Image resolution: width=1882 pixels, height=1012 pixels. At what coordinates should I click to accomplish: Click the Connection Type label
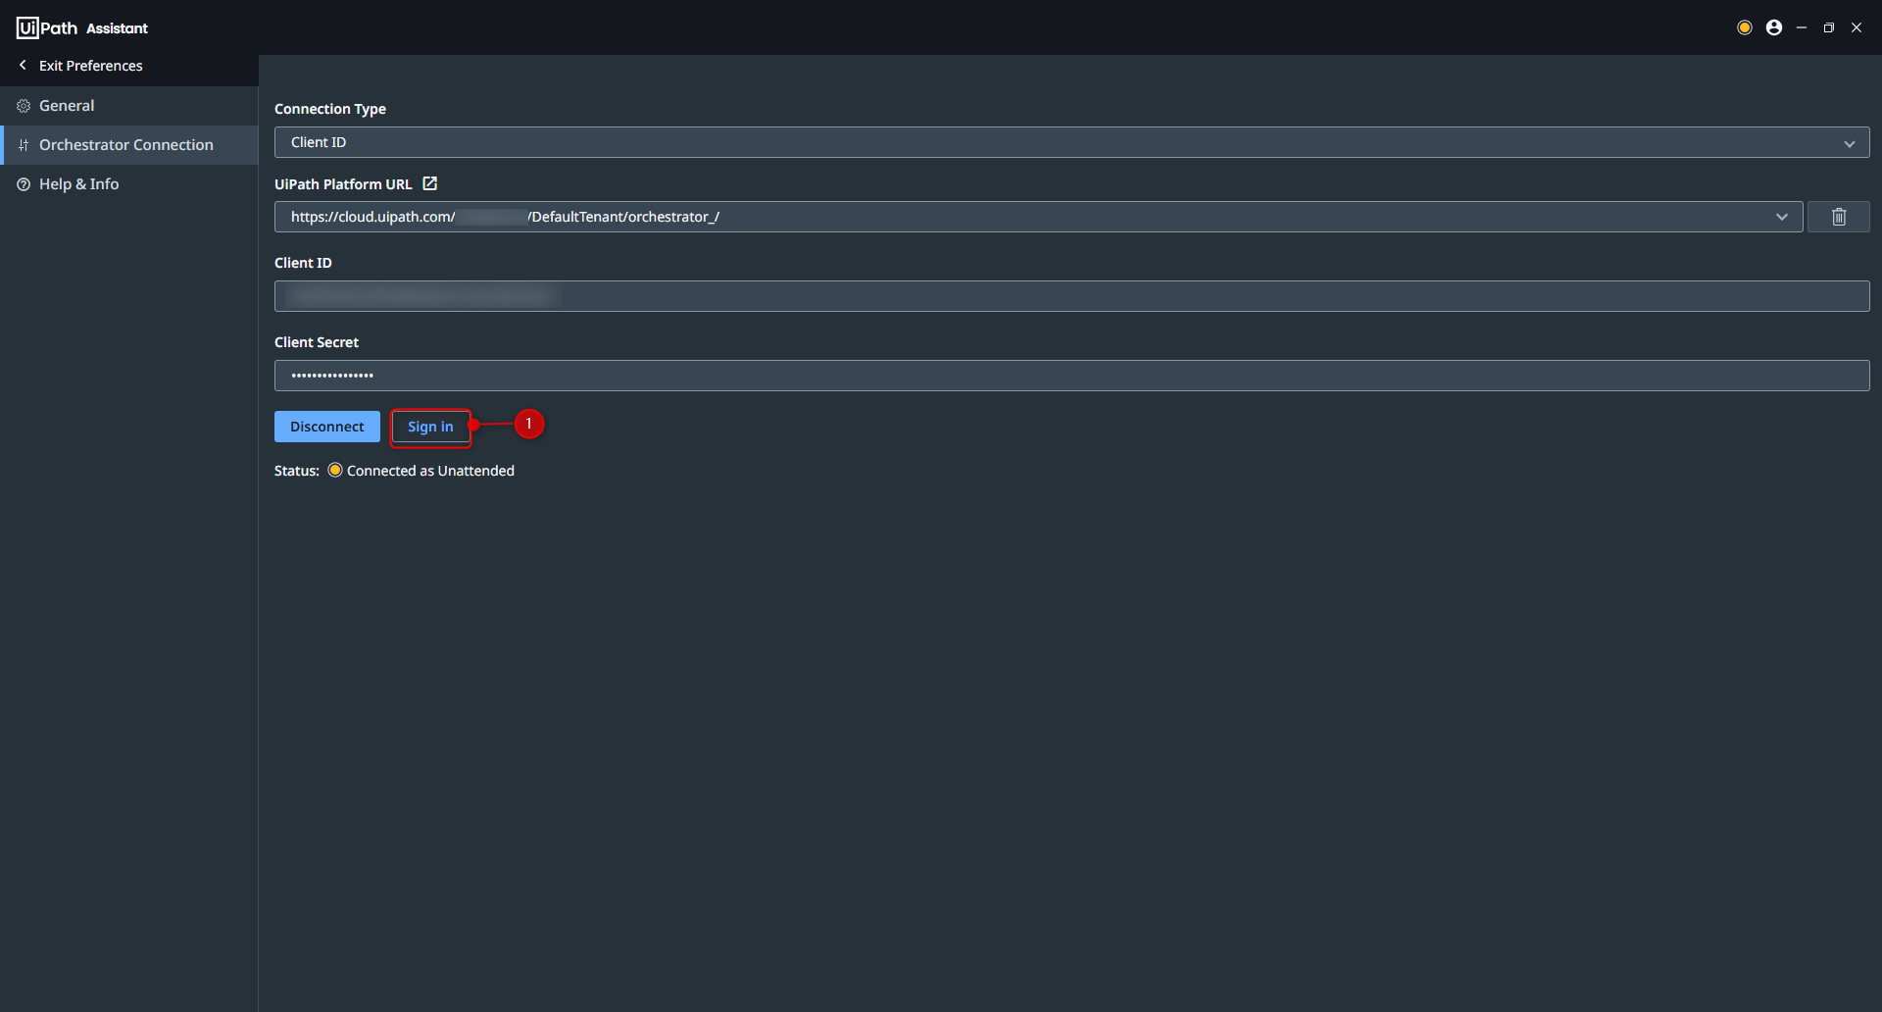tap(330, 109)
